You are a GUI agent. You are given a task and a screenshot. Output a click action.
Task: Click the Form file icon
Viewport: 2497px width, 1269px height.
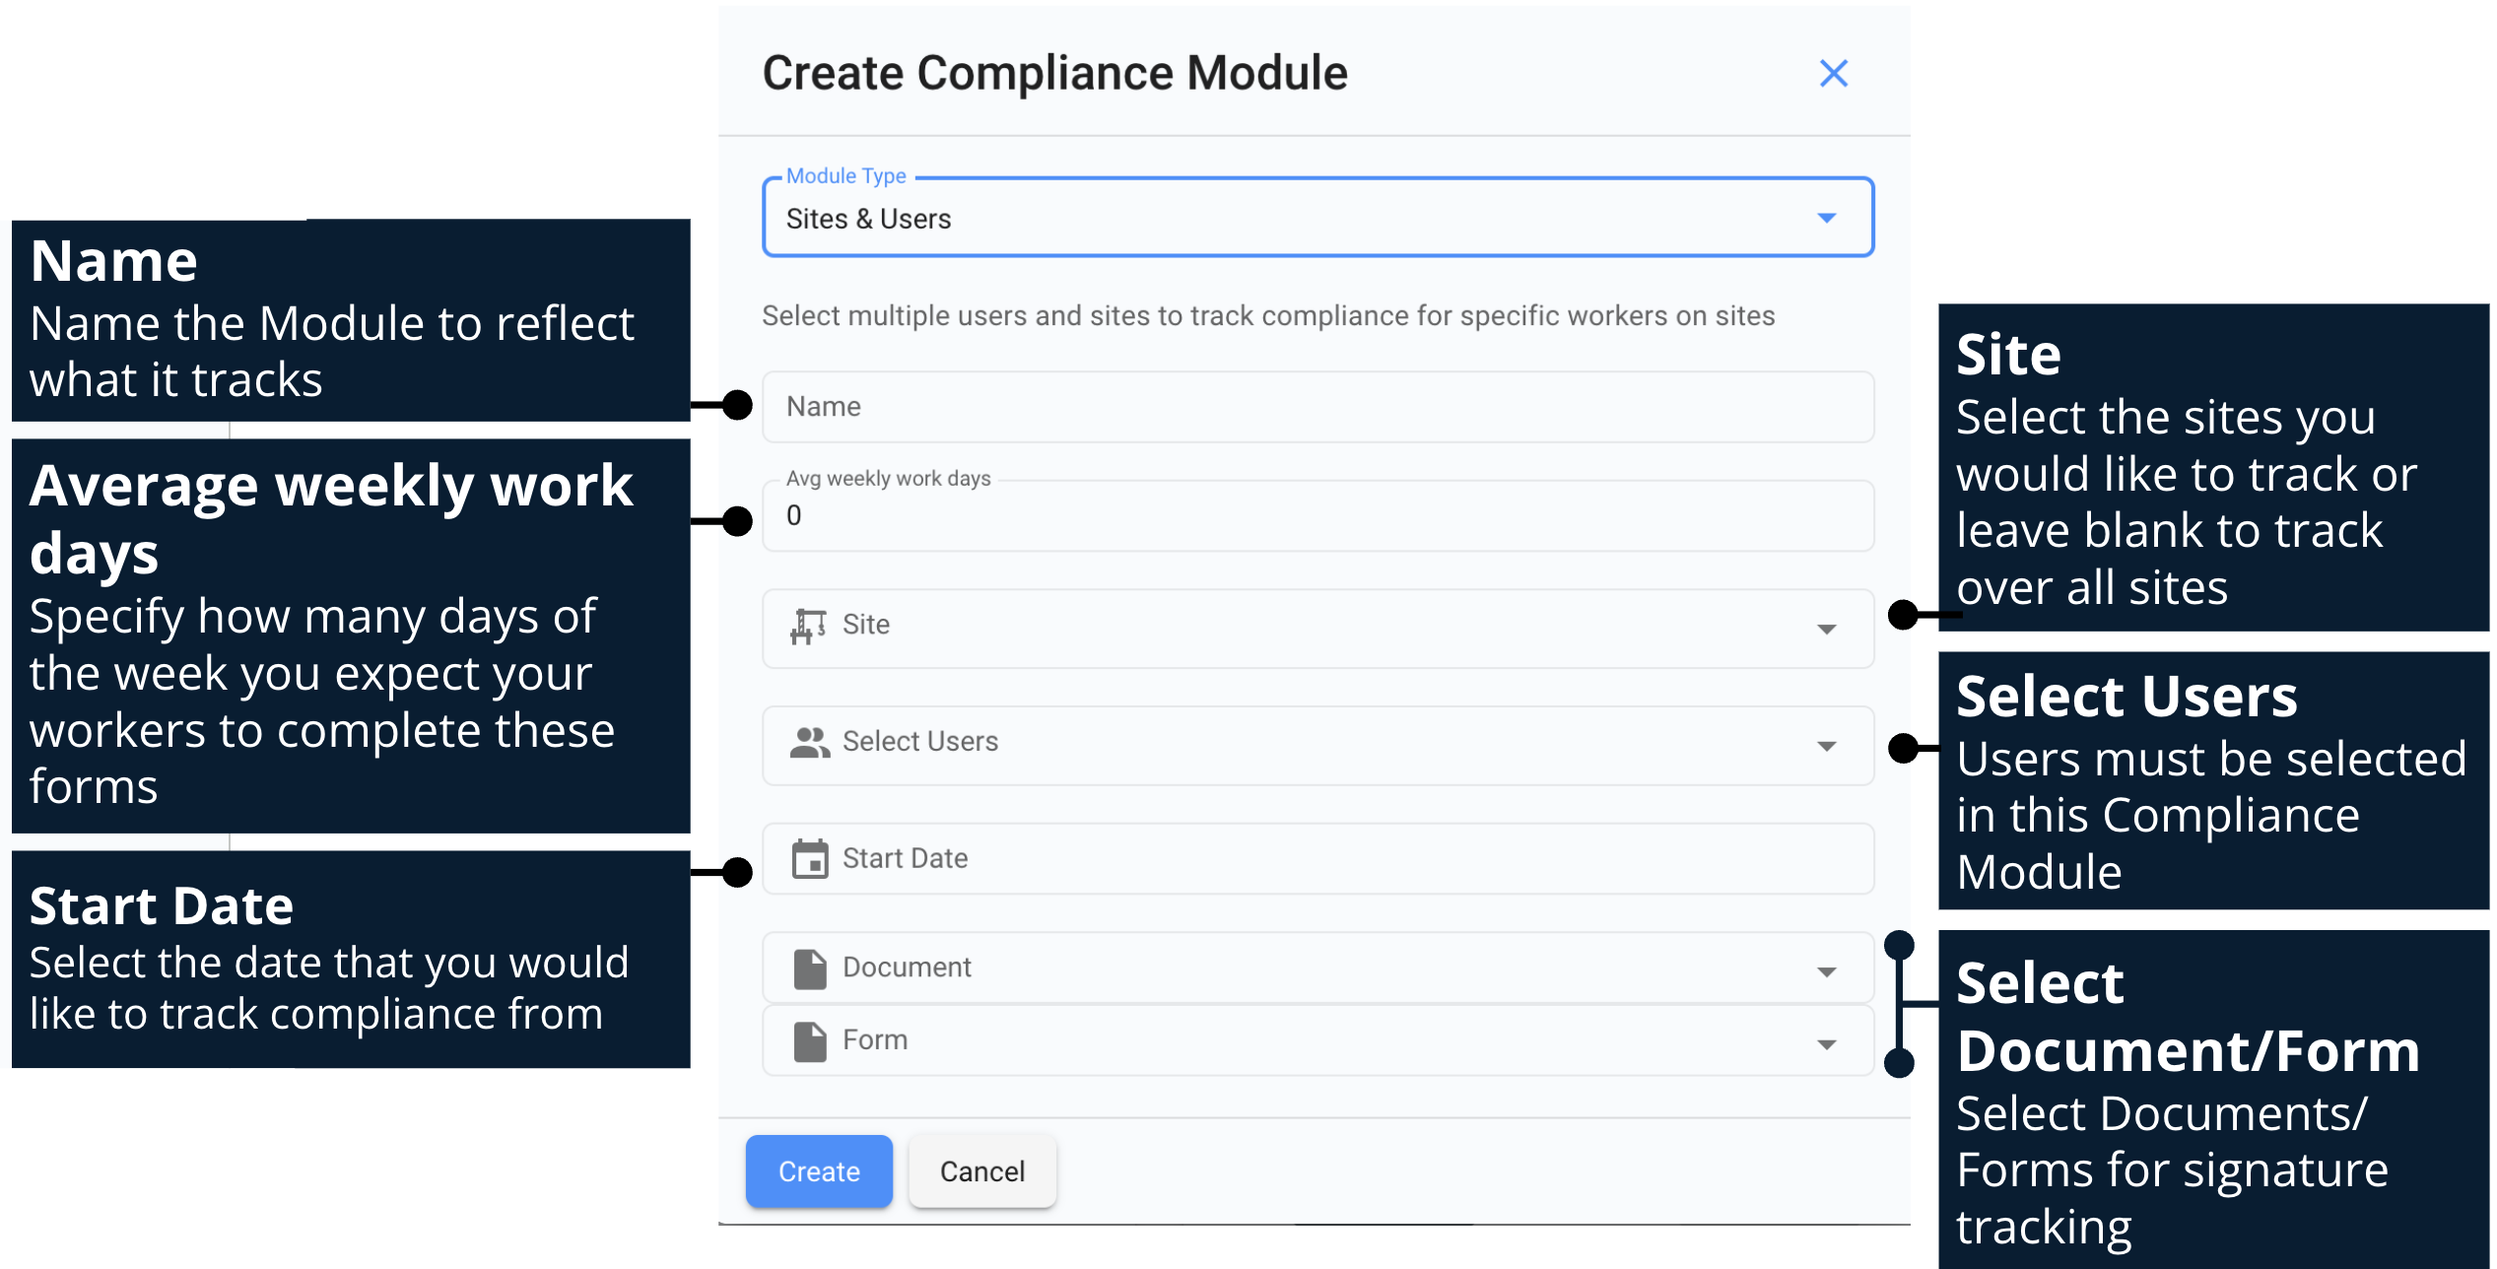[x=810, y=1041]
